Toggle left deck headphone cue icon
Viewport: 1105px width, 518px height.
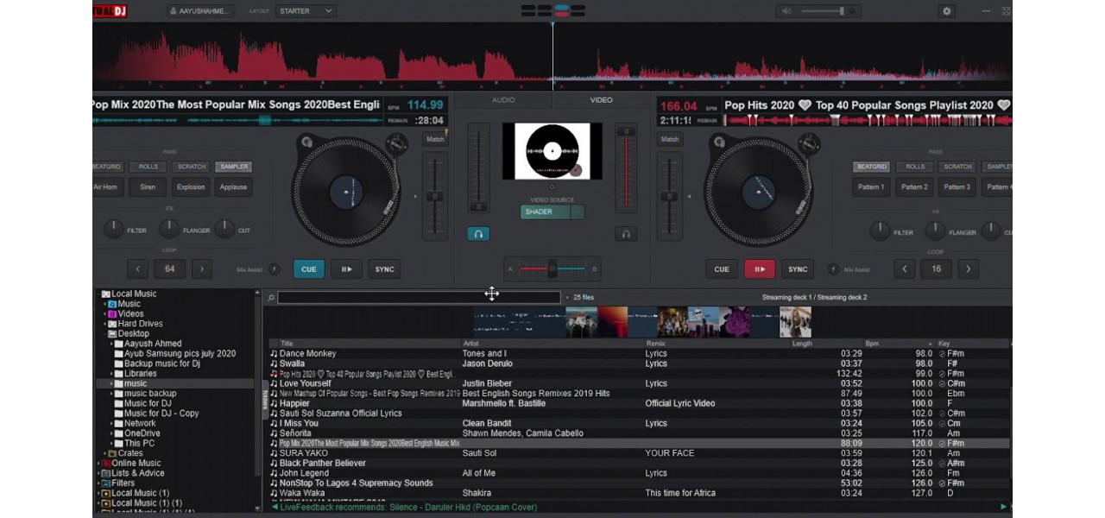(x=477, y=234)
